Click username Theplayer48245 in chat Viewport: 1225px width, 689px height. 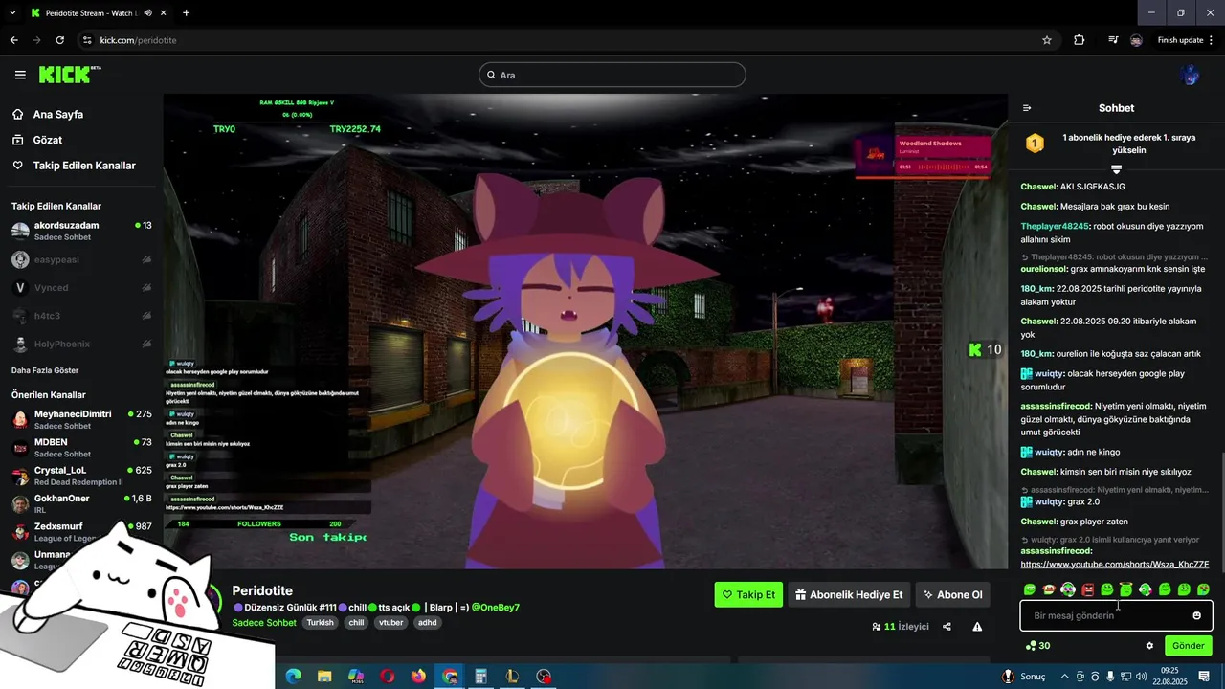1055,227
